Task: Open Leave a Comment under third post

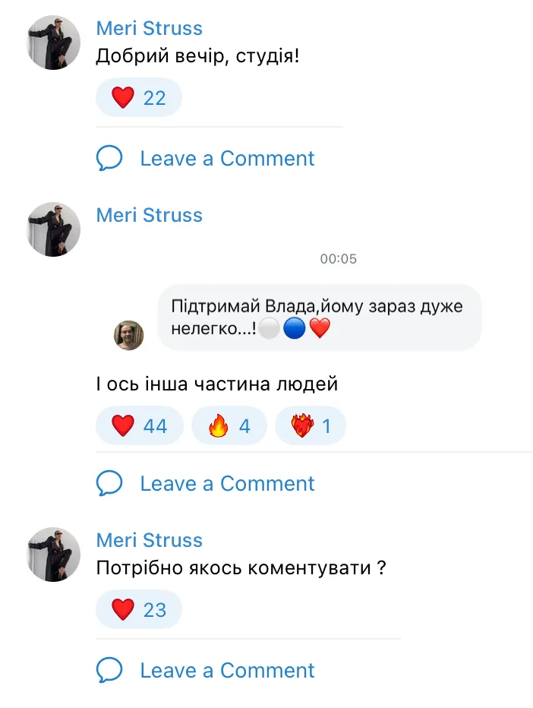Action: (x=227, y=671)
